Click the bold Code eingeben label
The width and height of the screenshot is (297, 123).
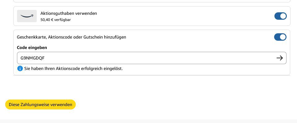pyautogui.click(x=32, y=47)
